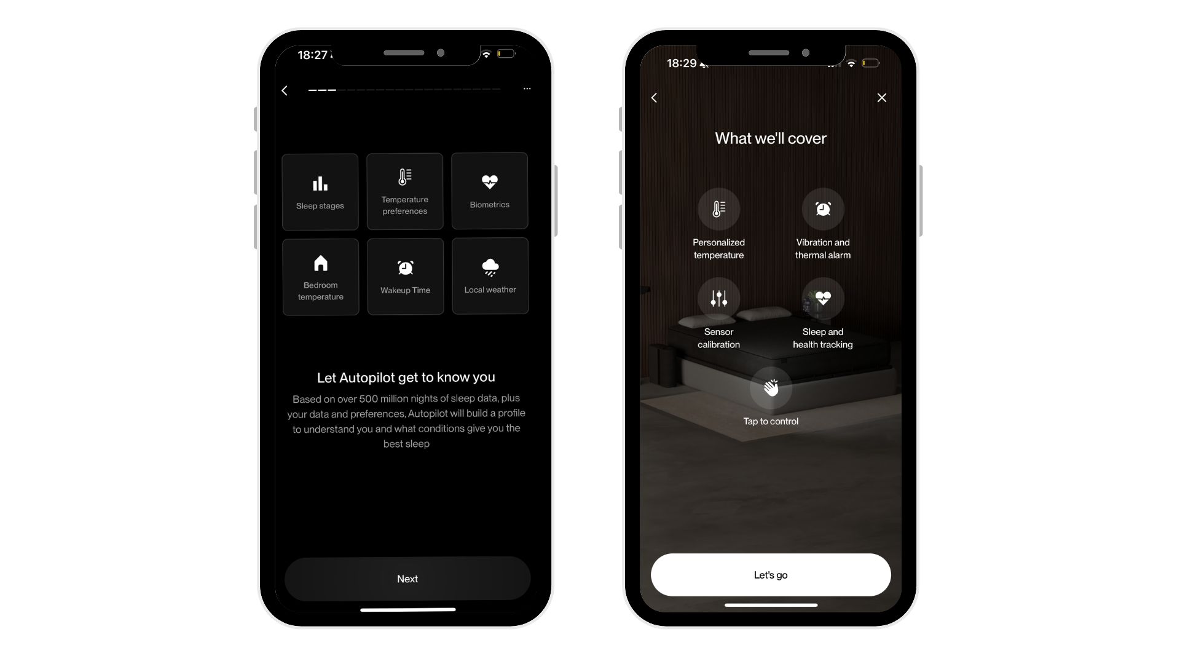Click the Let's go button
Viewport: 1180px width, 664px height.
click(771, 574)
